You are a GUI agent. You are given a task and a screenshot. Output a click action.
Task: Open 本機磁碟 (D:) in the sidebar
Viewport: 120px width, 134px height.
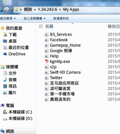pos(20,119)
